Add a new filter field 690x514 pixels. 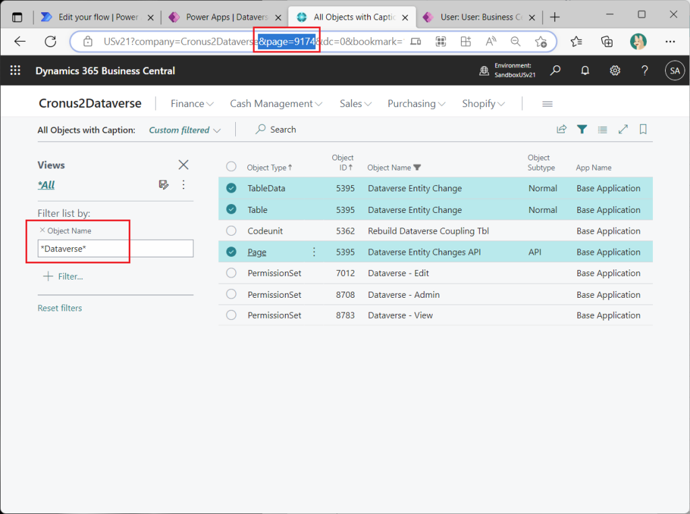coord(63,276)
